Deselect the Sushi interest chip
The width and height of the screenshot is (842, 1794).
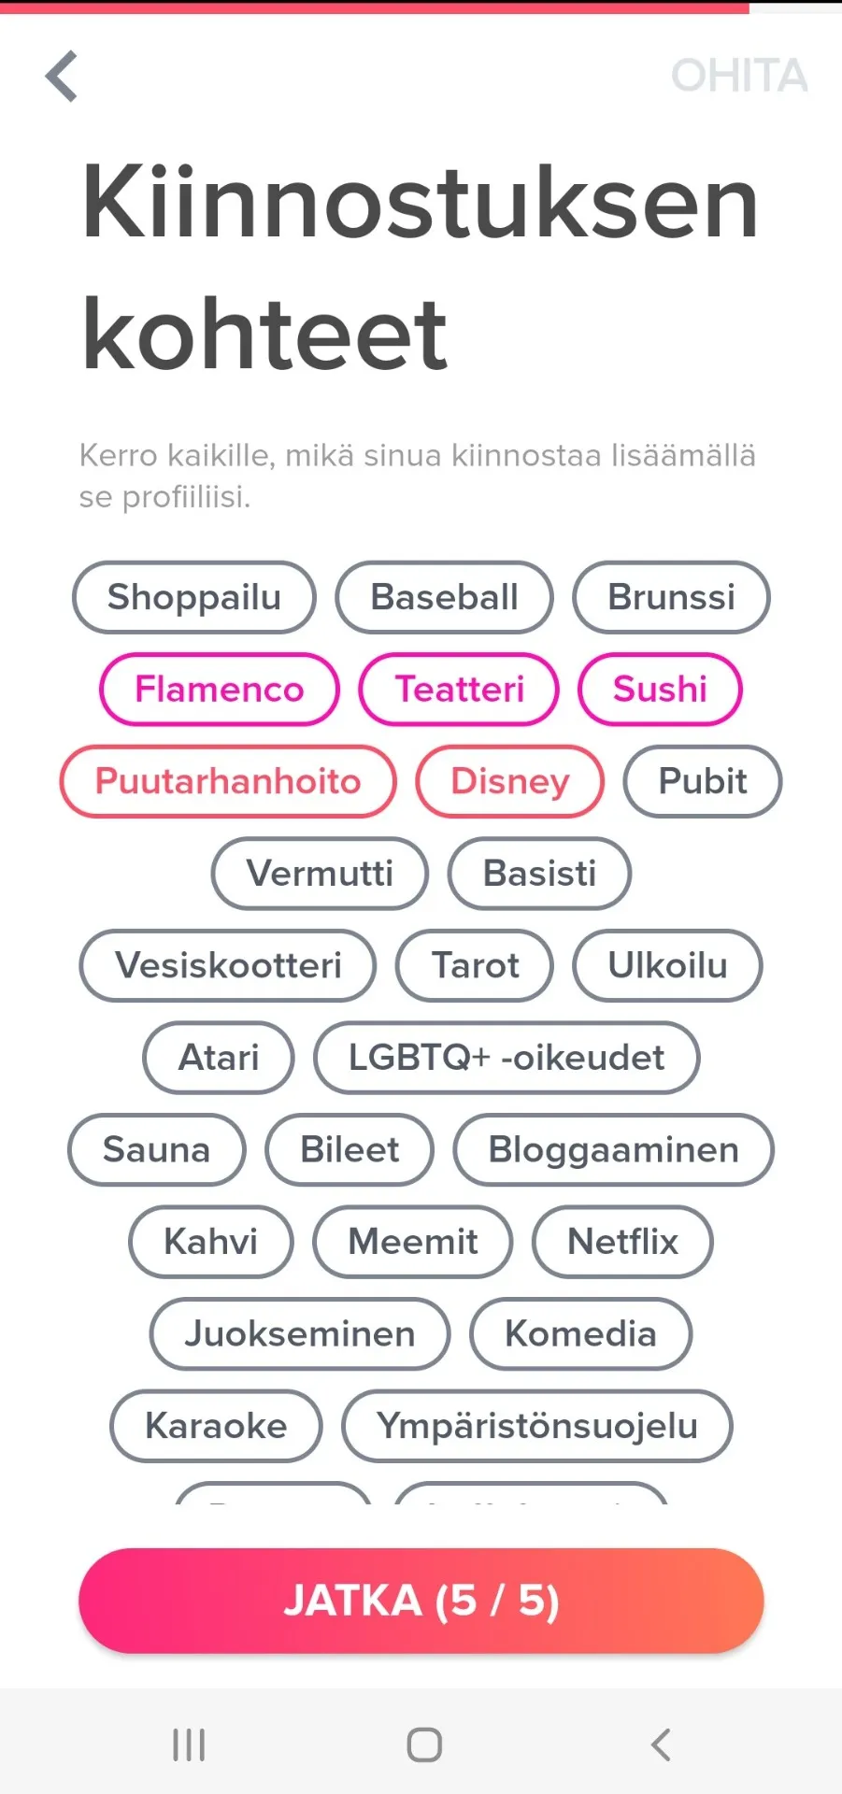pos(660,690)
